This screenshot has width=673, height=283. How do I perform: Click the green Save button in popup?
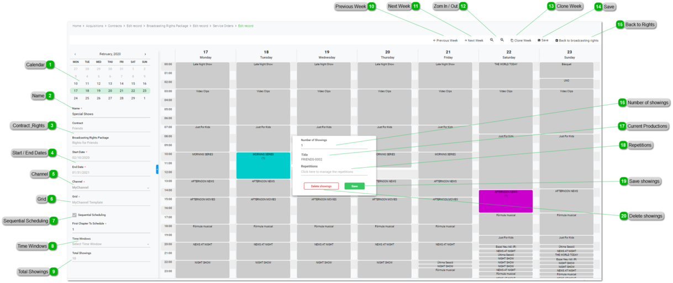tap(354, 186)
